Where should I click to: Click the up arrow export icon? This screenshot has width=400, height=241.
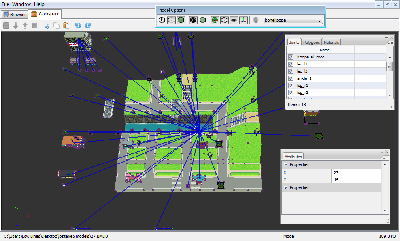pyautogui.click(x=25, y=26)
